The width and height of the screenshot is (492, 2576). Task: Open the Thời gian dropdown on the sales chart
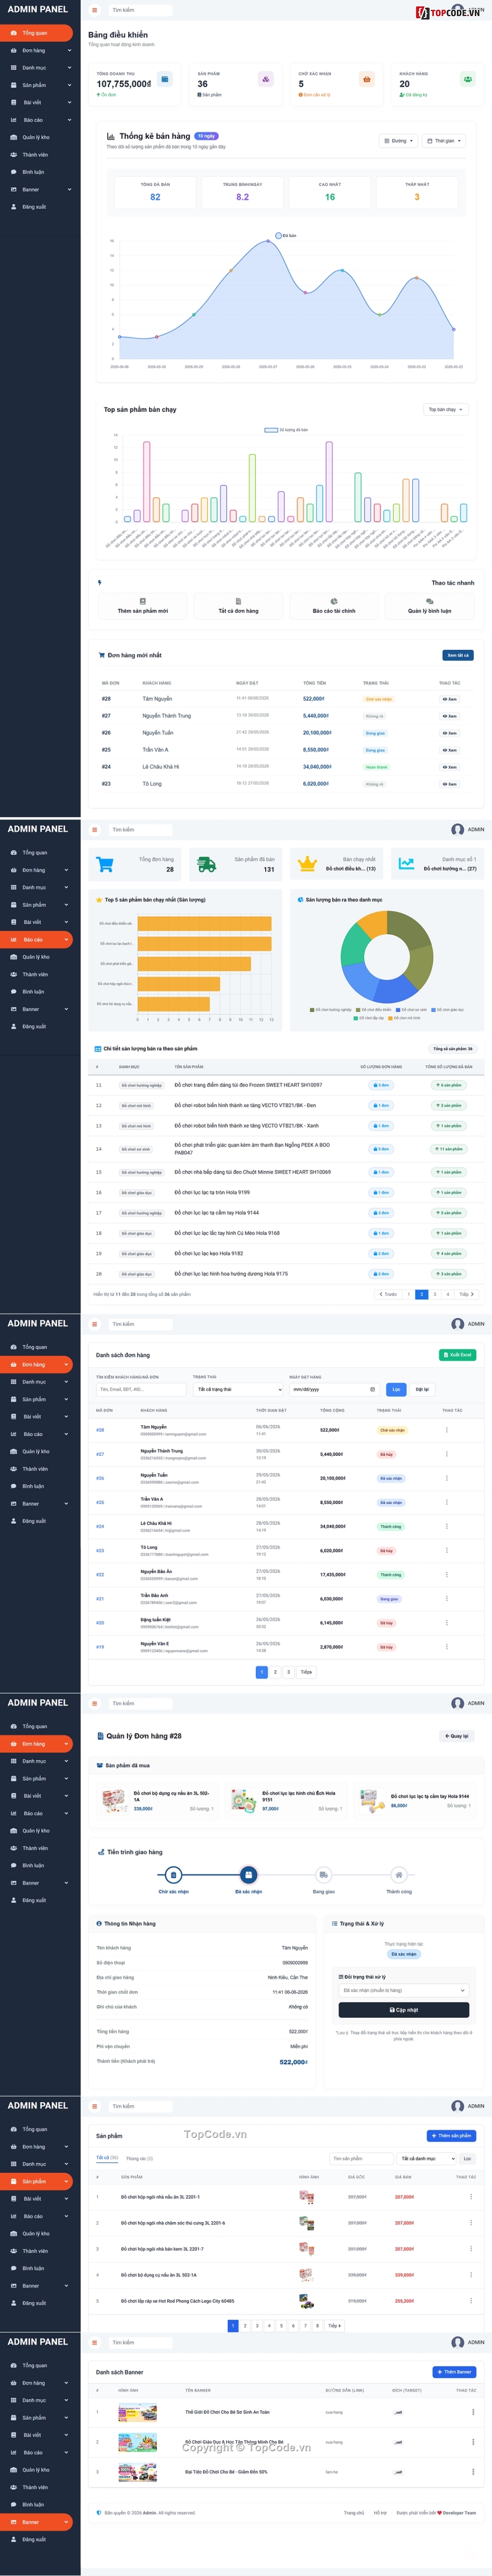pos(445,141)
